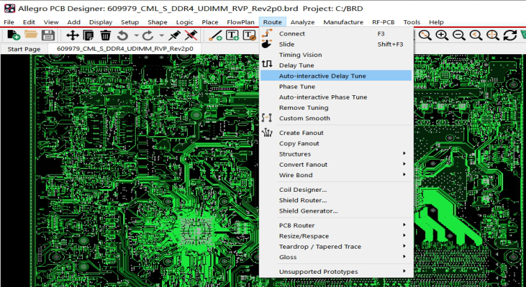Switch to the 609979_CML_S_DDR4_UDIMM_RVP_Rev2p0 tab
This screenshot has width=526, height=287.
[125, 49]
